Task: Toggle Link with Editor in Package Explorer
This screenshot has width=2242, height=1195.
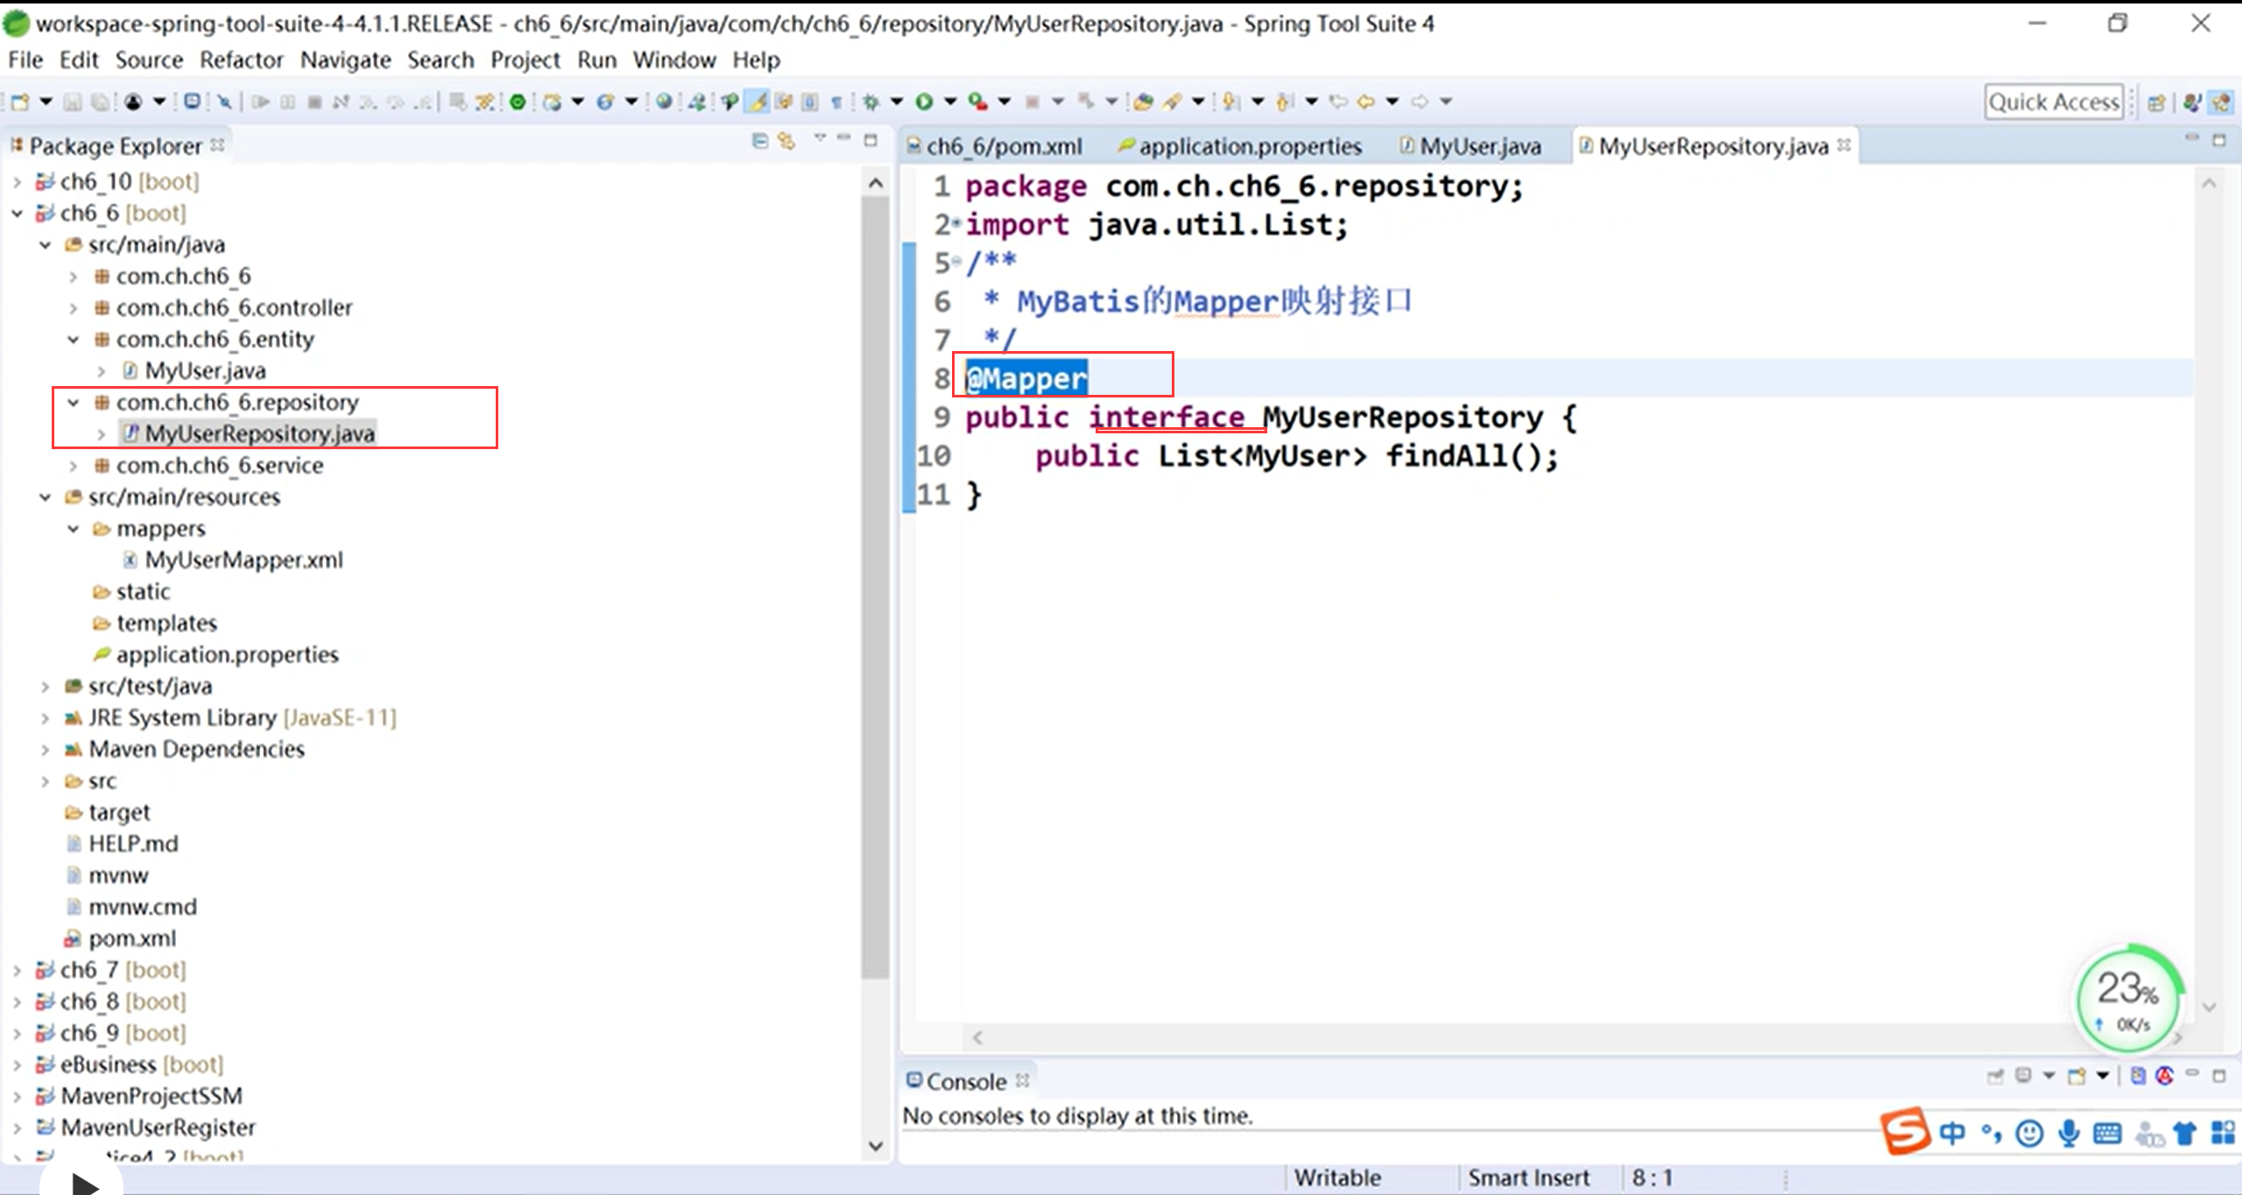Action: click(786, 141)
